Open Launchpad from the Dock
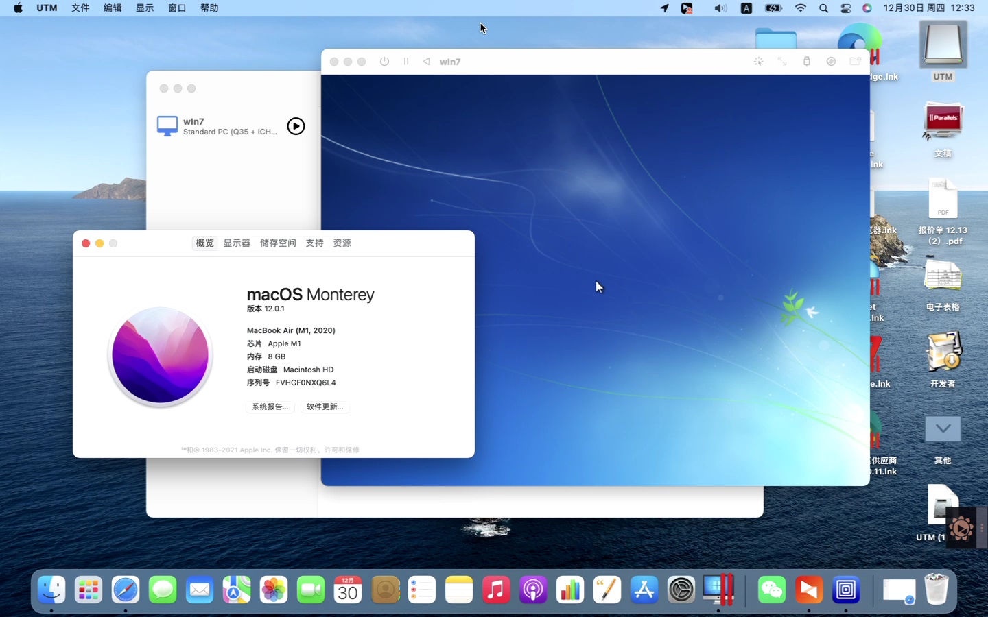988x617 pixels. click(89, 590)
